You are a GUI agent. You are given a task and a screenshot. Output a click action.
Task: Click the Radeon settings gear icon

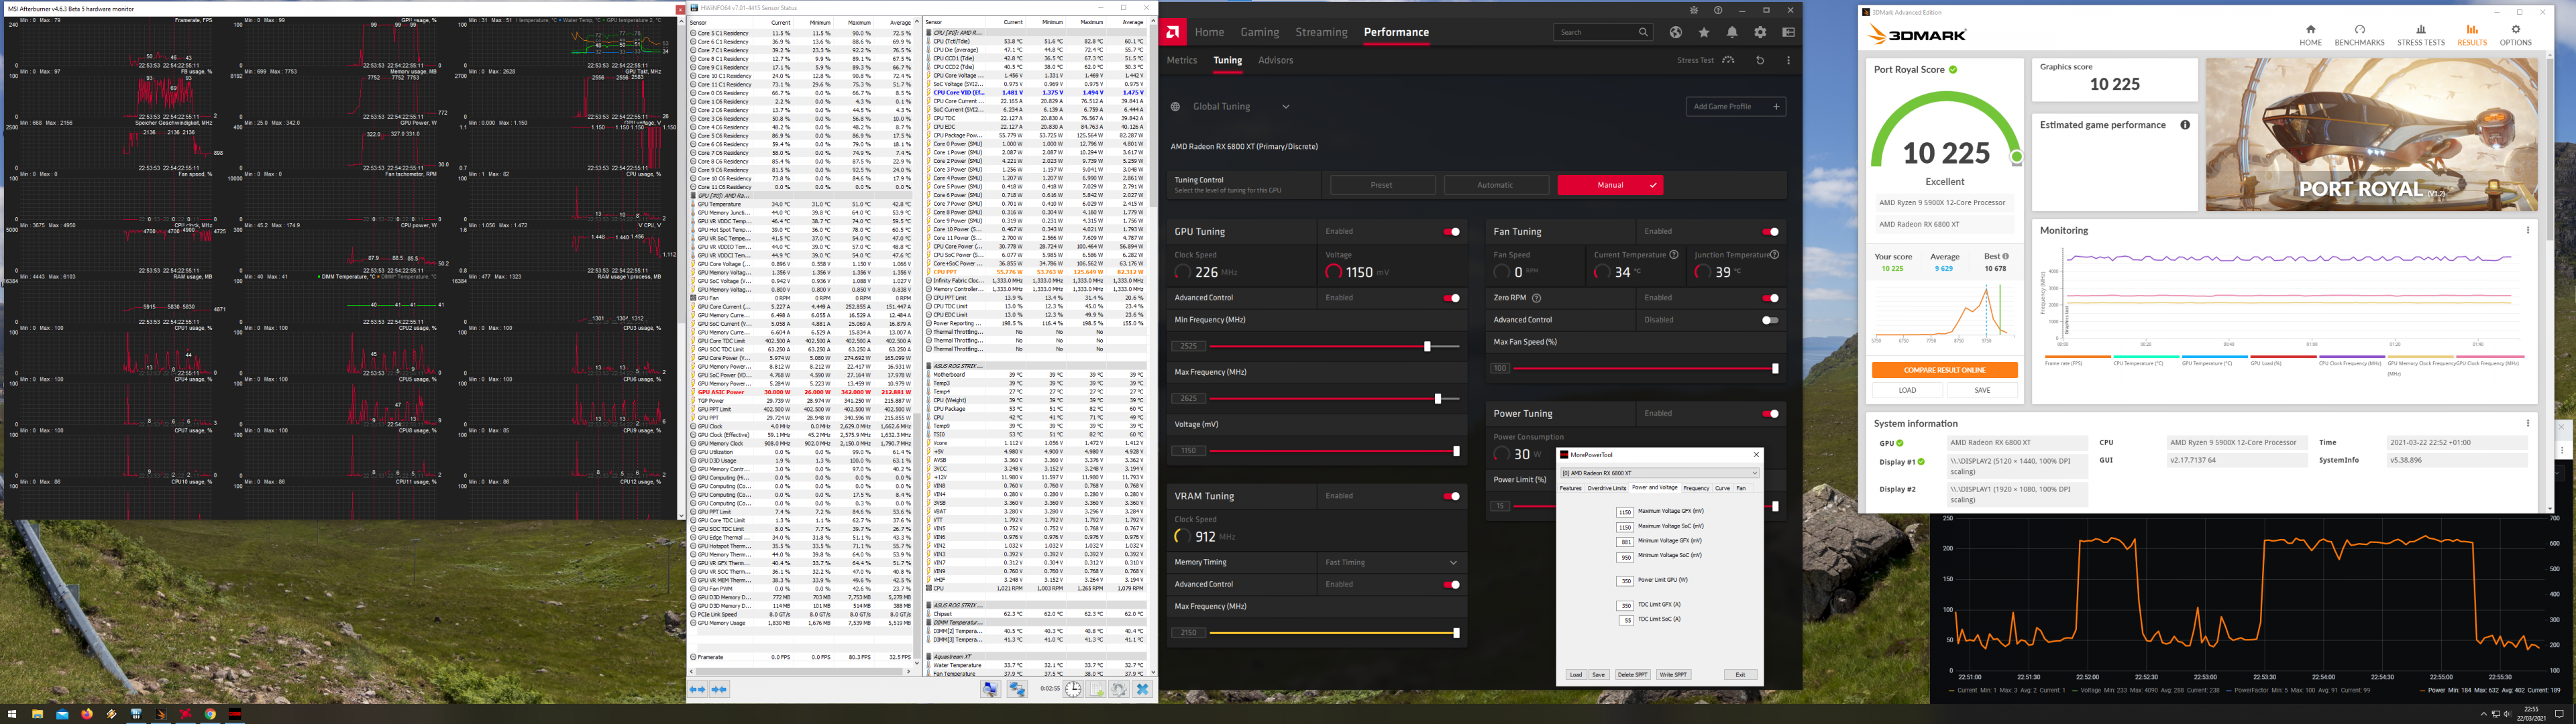tap(1760, 32)
